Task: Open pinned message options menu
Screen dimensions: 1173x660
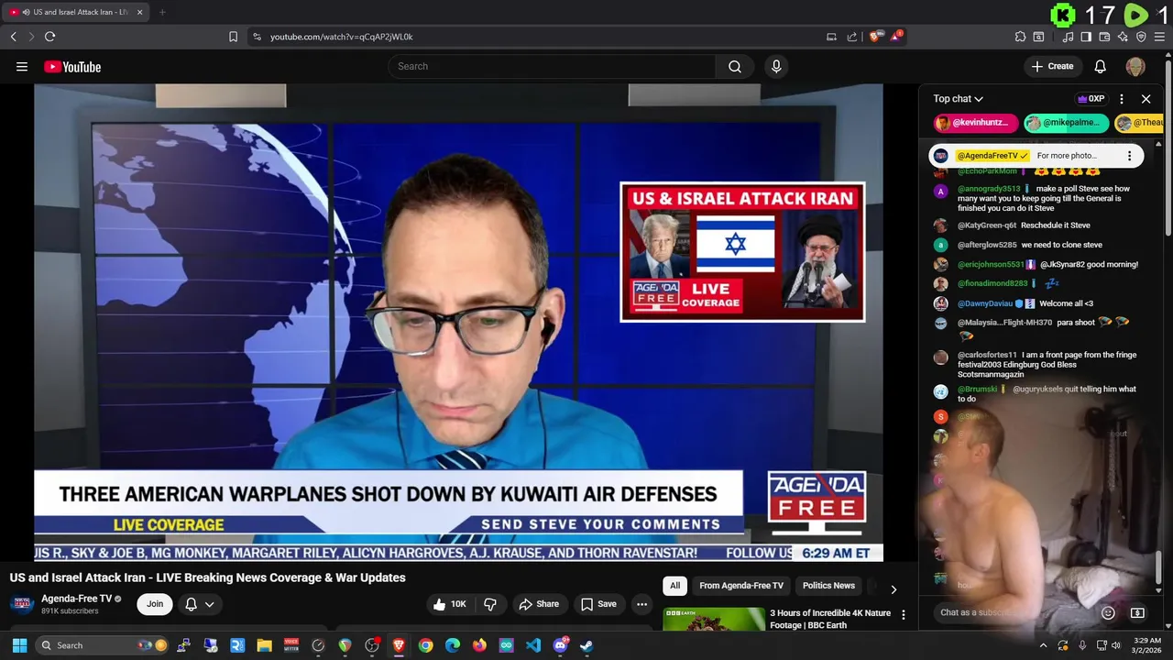Action: (x=1129, y=156)
